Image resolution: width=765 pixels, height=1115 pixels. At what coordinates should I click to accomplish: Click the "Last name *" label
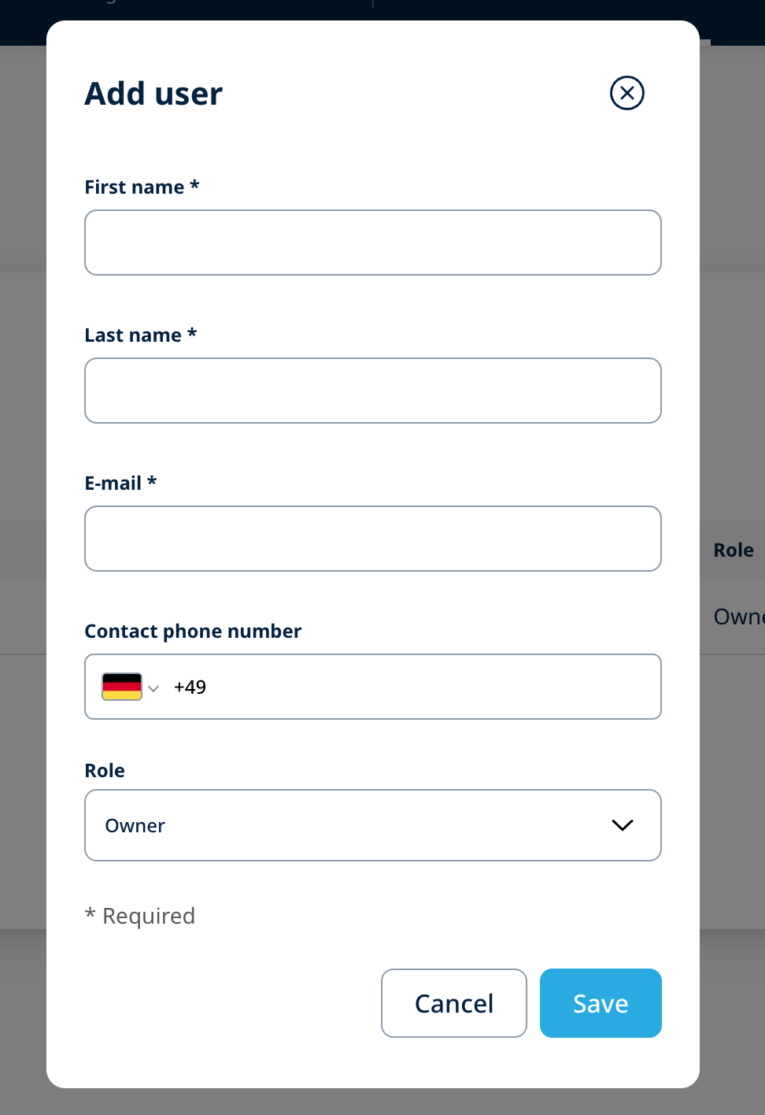(140, 335)
